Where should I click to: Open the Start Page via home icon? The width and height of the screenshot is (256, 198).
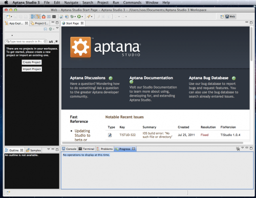[x=44, y=16]
